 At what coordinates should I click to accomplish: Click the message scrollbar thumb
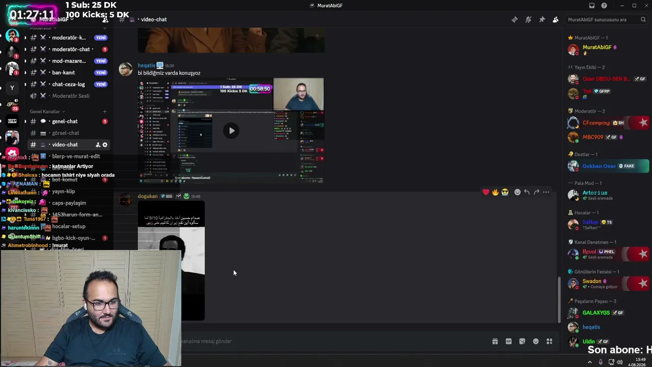(559, 300)
